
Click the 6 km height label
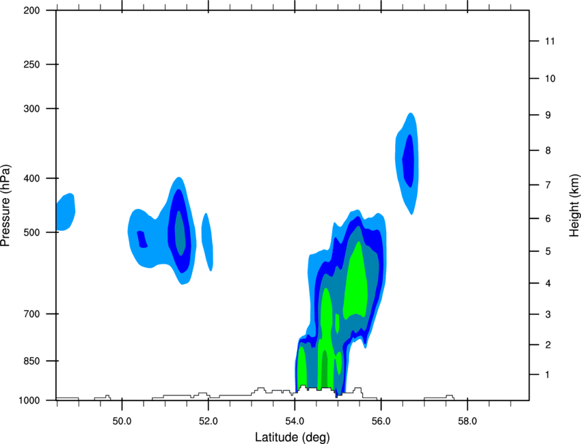[548, 219]
